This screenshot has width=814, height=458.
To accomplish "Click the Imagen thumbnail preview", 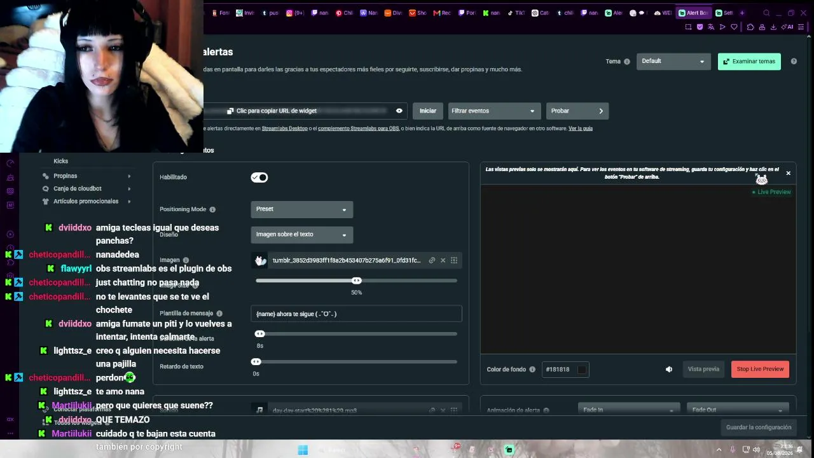I will (x=260, y=260).
